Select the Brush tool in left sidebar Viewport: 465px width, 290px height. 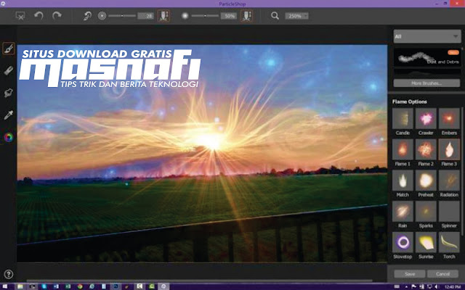pyautogui.click(x=9, y=49)
